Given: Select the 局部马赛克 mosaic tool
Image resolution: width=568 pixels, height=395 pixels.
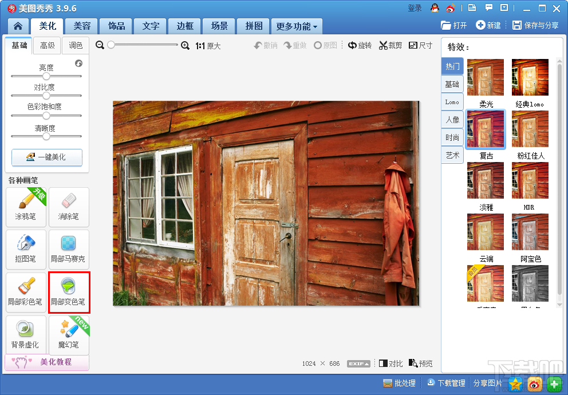Looking at the screenshot, I should coord(69,250).
